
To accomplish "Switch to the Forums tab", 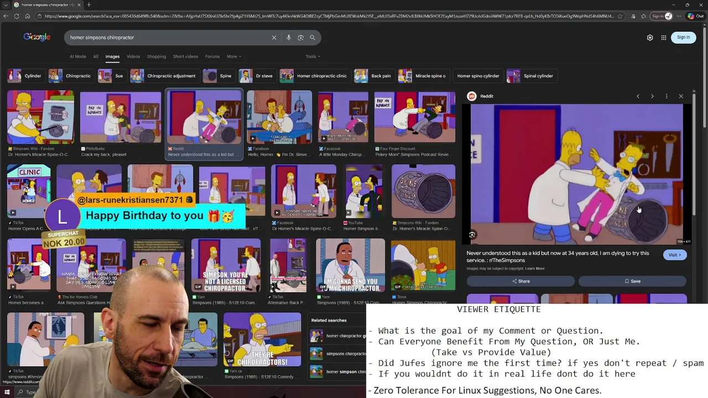I will point(212,56).
